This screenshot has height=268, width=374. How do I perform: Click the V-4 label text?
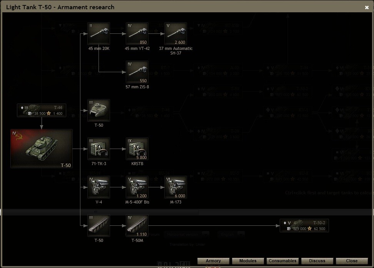coord(99,202)
